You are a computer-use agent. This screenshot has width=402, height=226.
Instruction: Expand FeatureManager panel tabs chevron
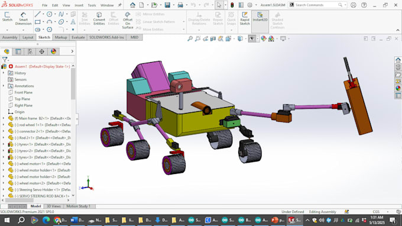click(x=72, y=51)
